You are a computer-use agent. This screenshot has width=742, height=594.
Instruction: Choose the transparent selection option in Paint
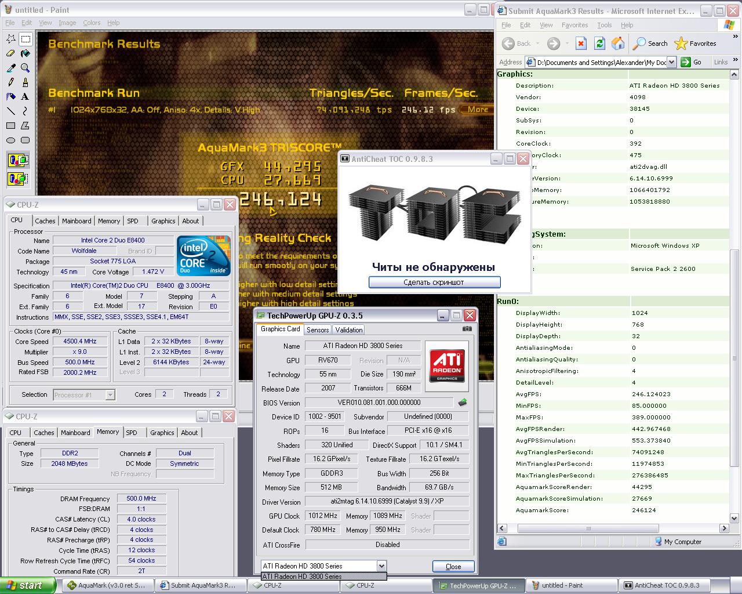point(18,178)
